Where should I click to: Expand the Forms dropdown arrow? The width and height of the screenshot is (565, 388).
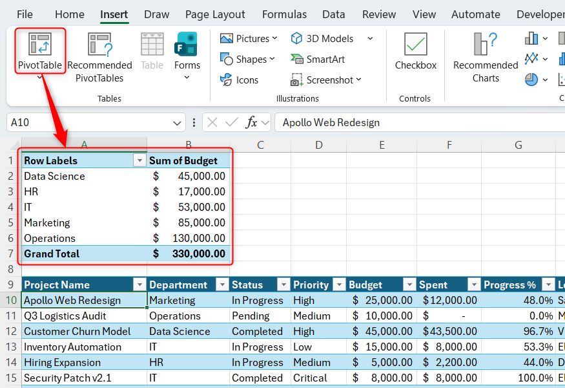tap(187, 77)
